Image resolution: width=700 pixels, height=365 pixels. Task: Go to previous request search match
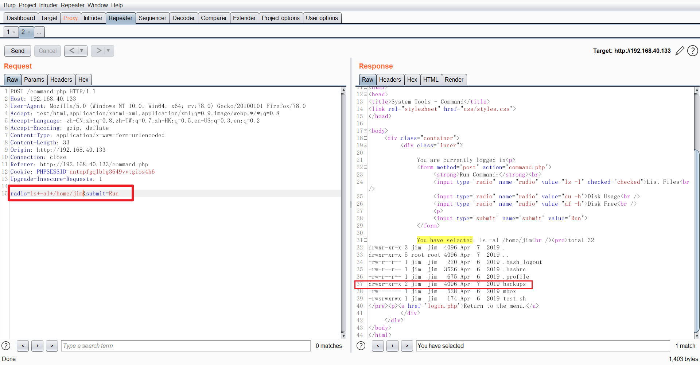23,346
